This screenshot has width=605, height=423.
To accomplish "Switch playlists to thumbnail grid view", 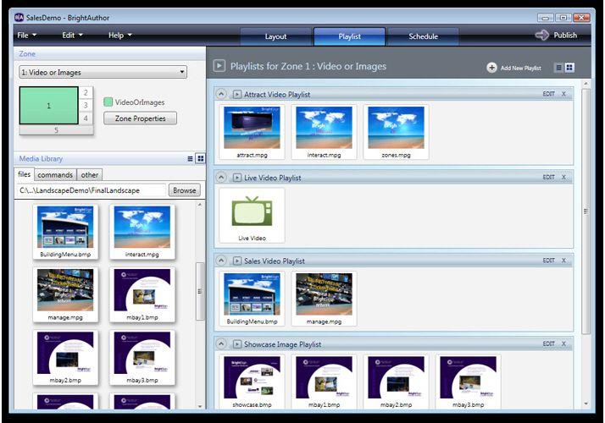I will [570, 68].
